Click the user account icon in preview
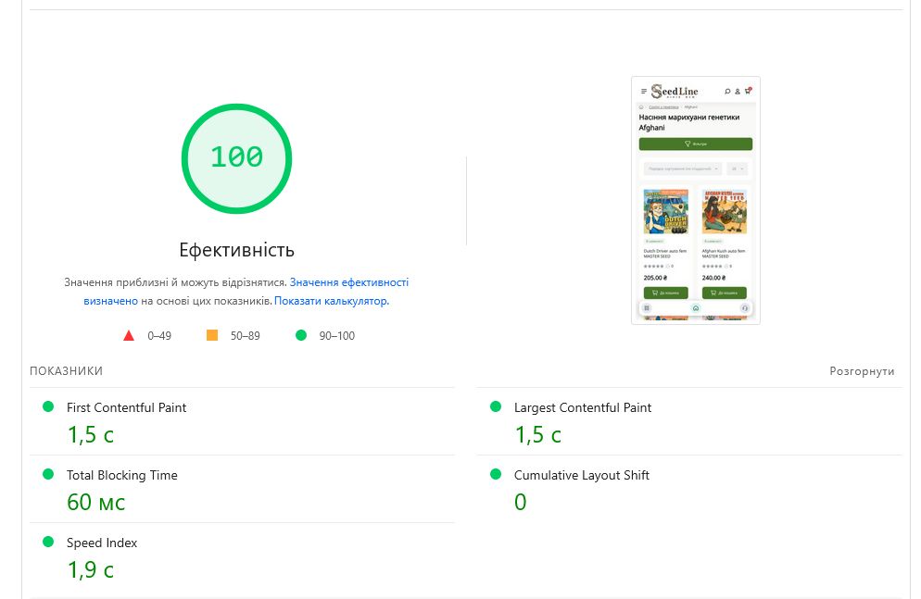 [738, 91]
